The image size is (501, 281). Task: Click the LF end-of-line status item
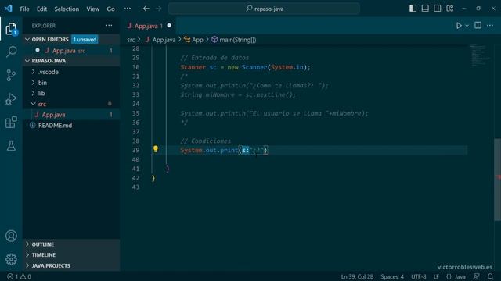pyautogui.click(x=436, y=276)
